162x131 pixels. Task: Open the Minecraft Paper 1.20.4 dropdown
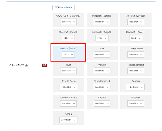coord(136,38)
